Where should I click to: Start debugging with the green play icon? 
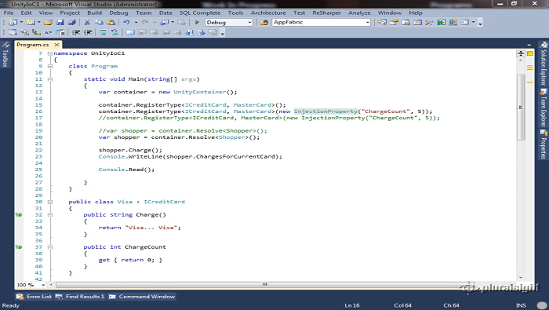pyautogui.click(x=197, y=23)
